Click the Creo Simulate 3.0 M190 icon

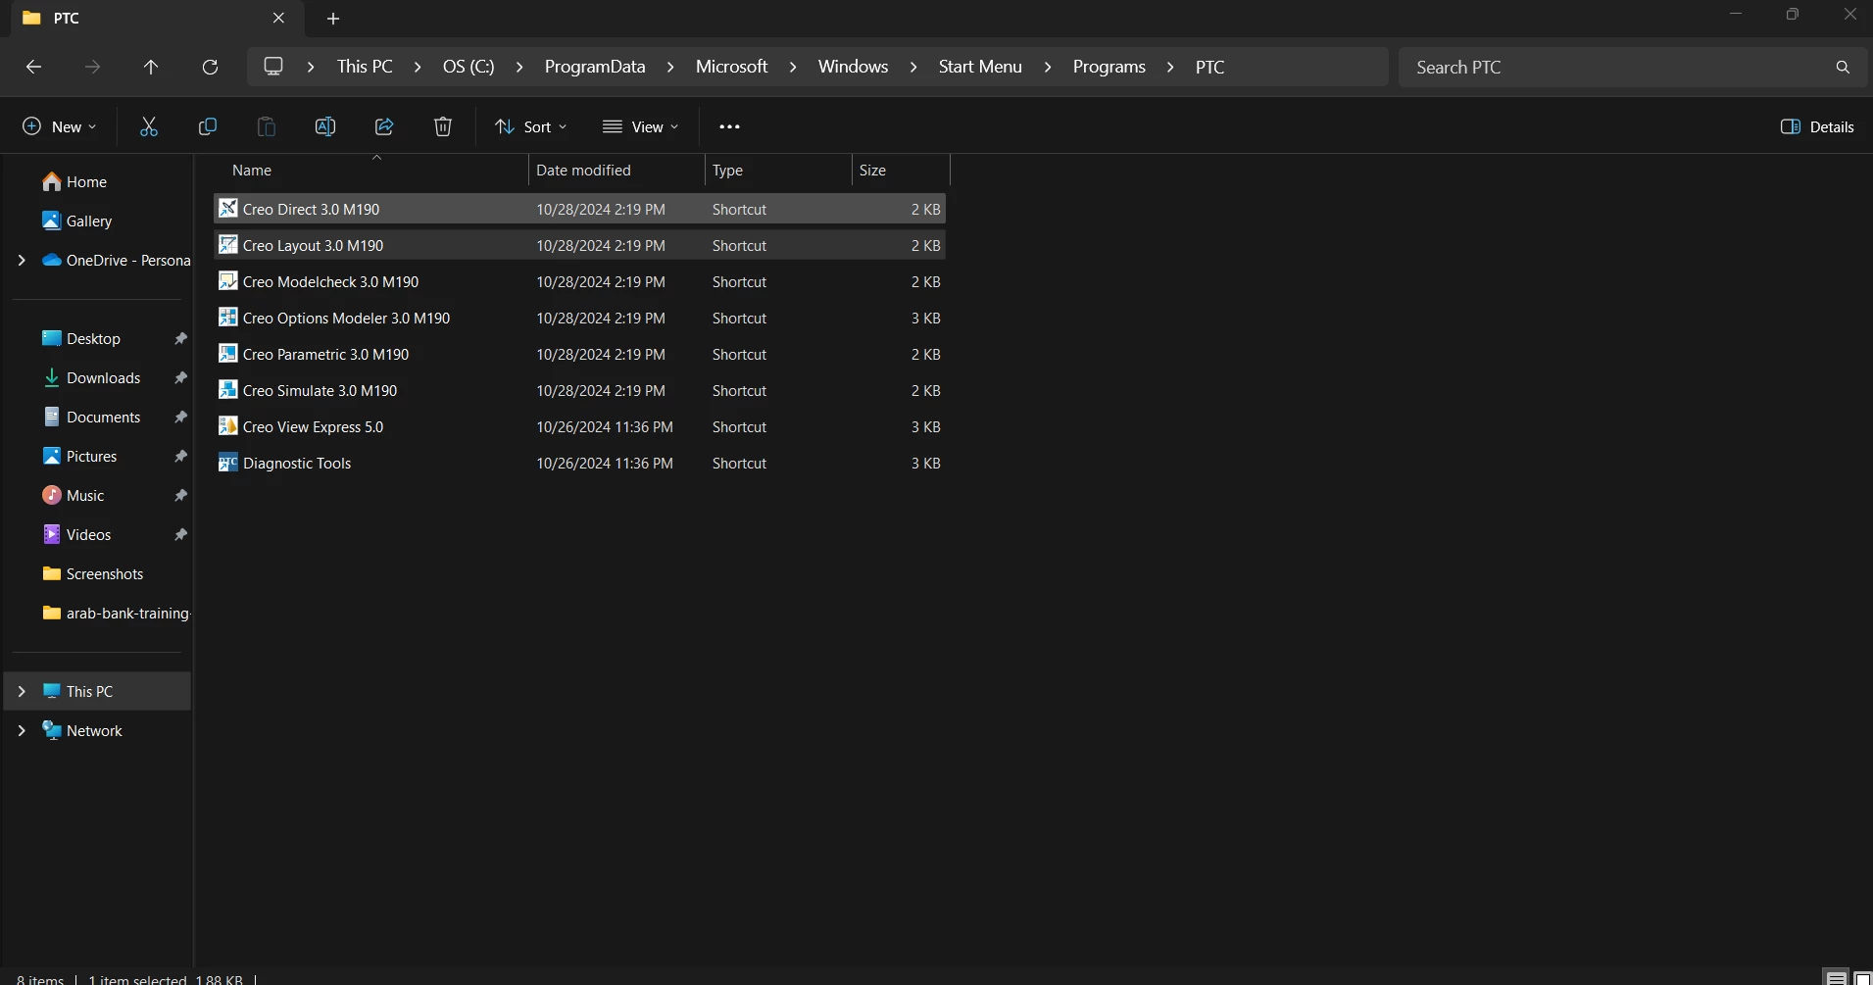227,389
